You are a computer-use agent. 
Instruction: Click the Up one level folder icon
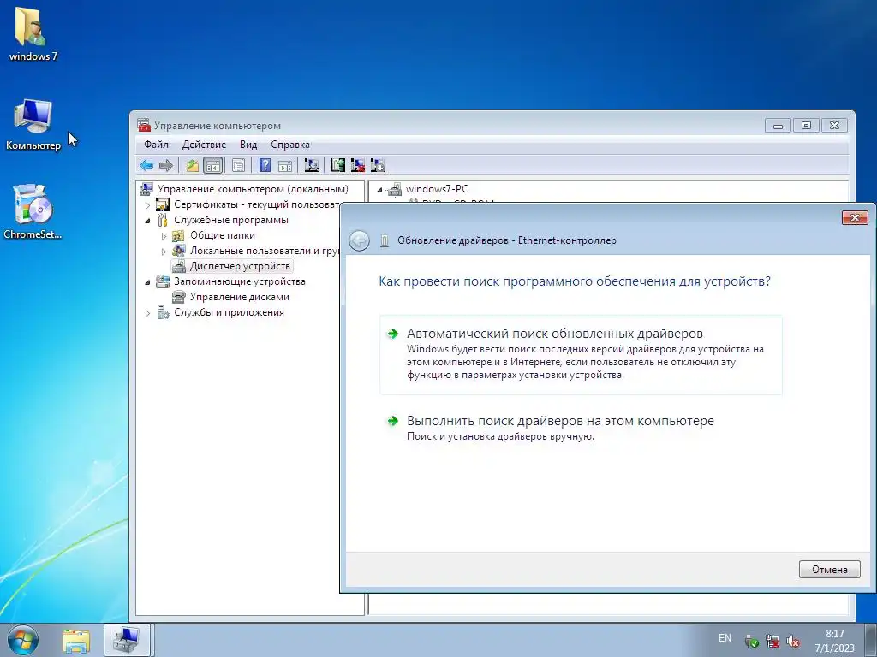193,165
